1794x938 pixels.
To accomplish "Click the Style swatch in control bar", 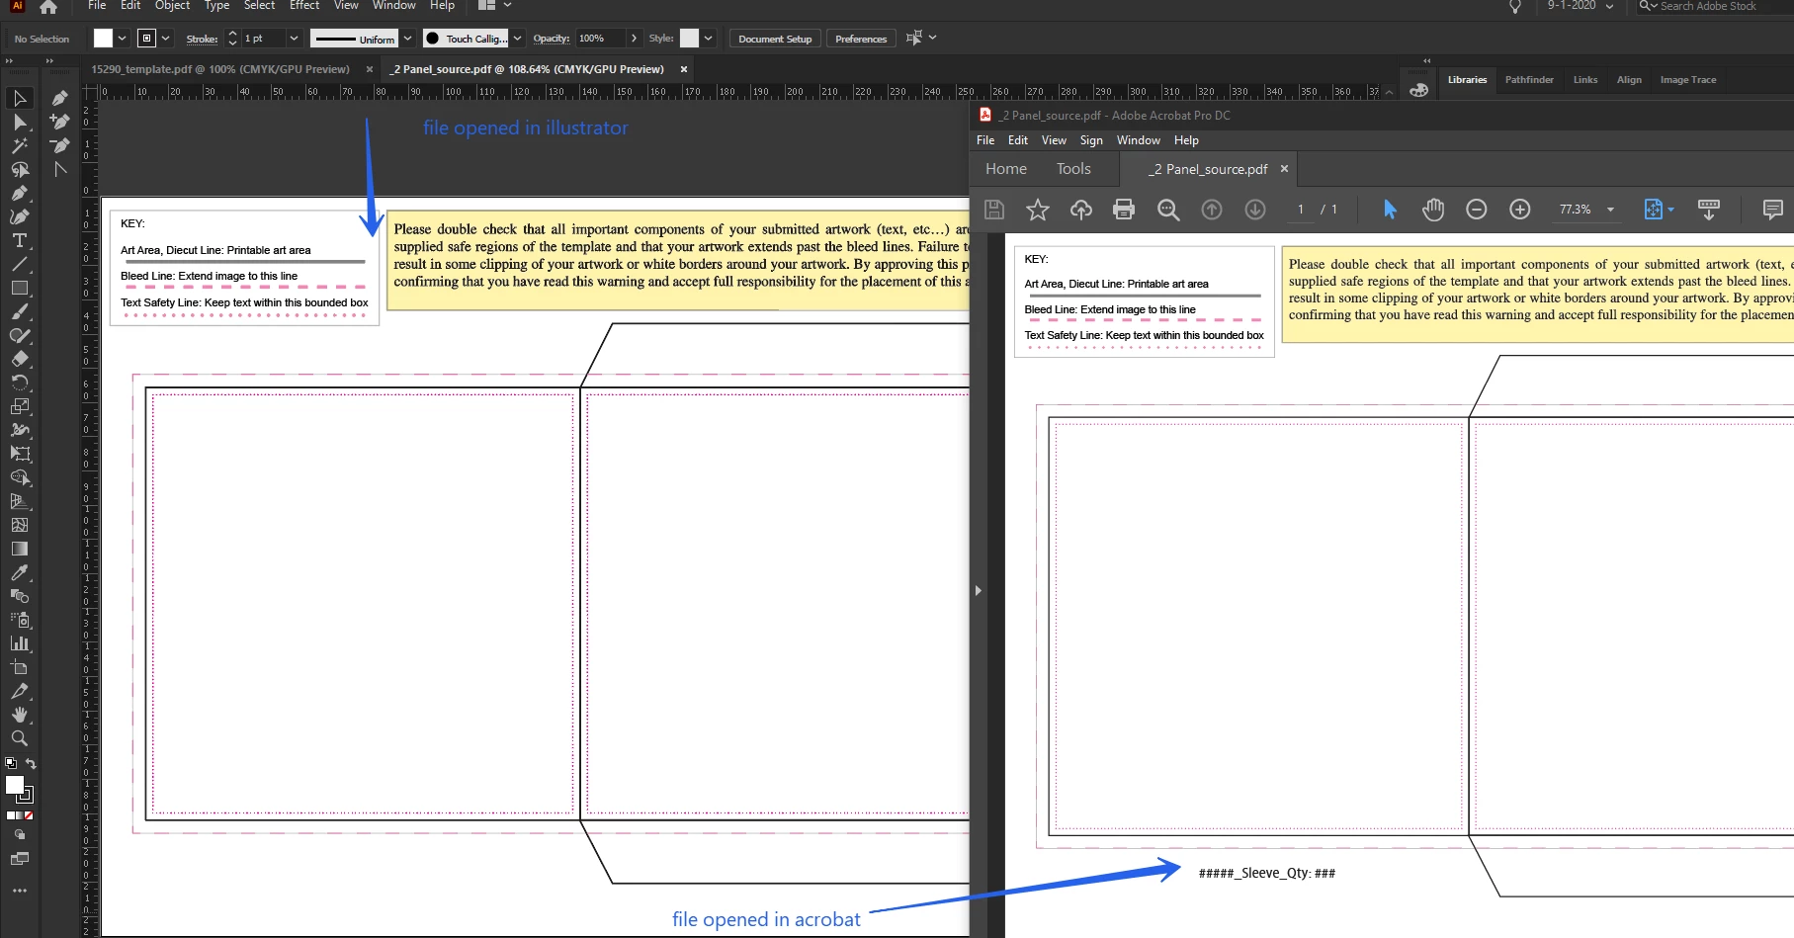I will 690,39.
